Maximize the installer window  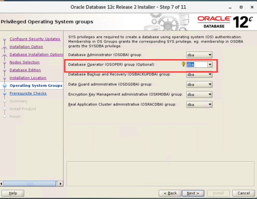click(241, 7)
